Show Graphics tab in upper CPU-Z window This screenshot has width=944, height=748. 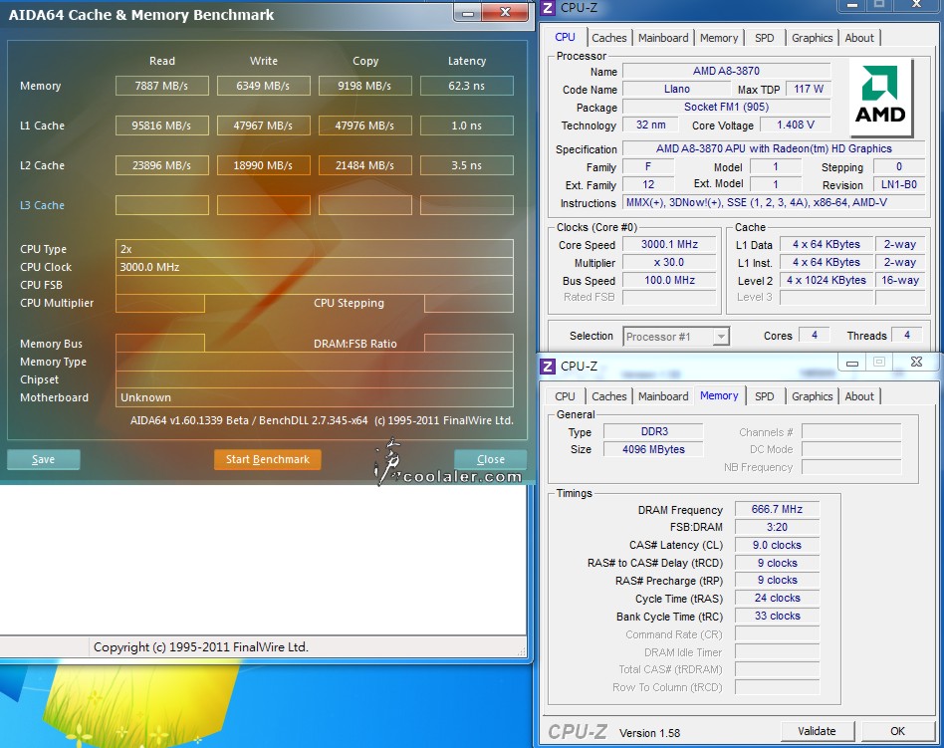(x=813, y=38)
